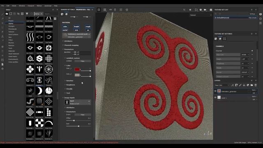263x148 pixels.
Task: Open the Base Color format dropdown
Action: tap(245, 55)
